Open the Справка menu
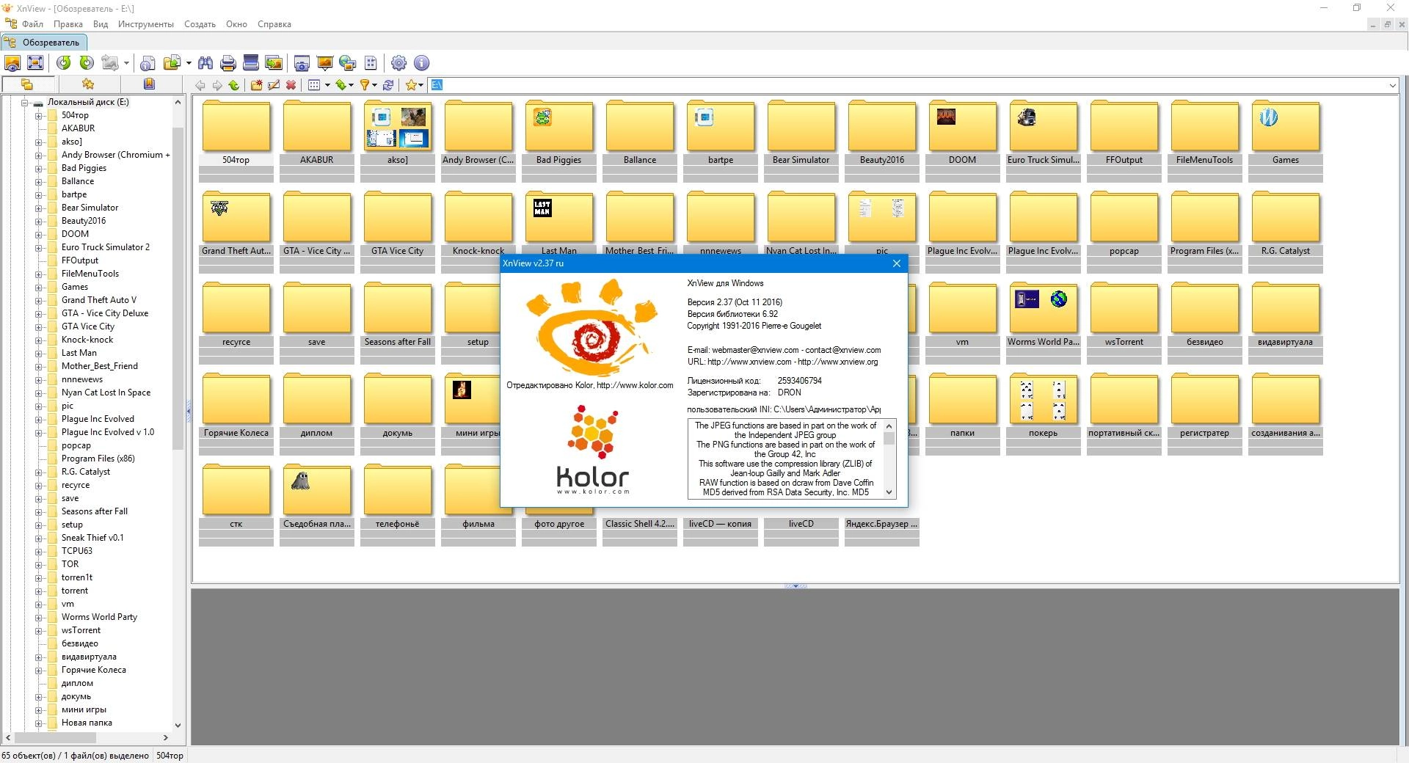 [274, 24]
